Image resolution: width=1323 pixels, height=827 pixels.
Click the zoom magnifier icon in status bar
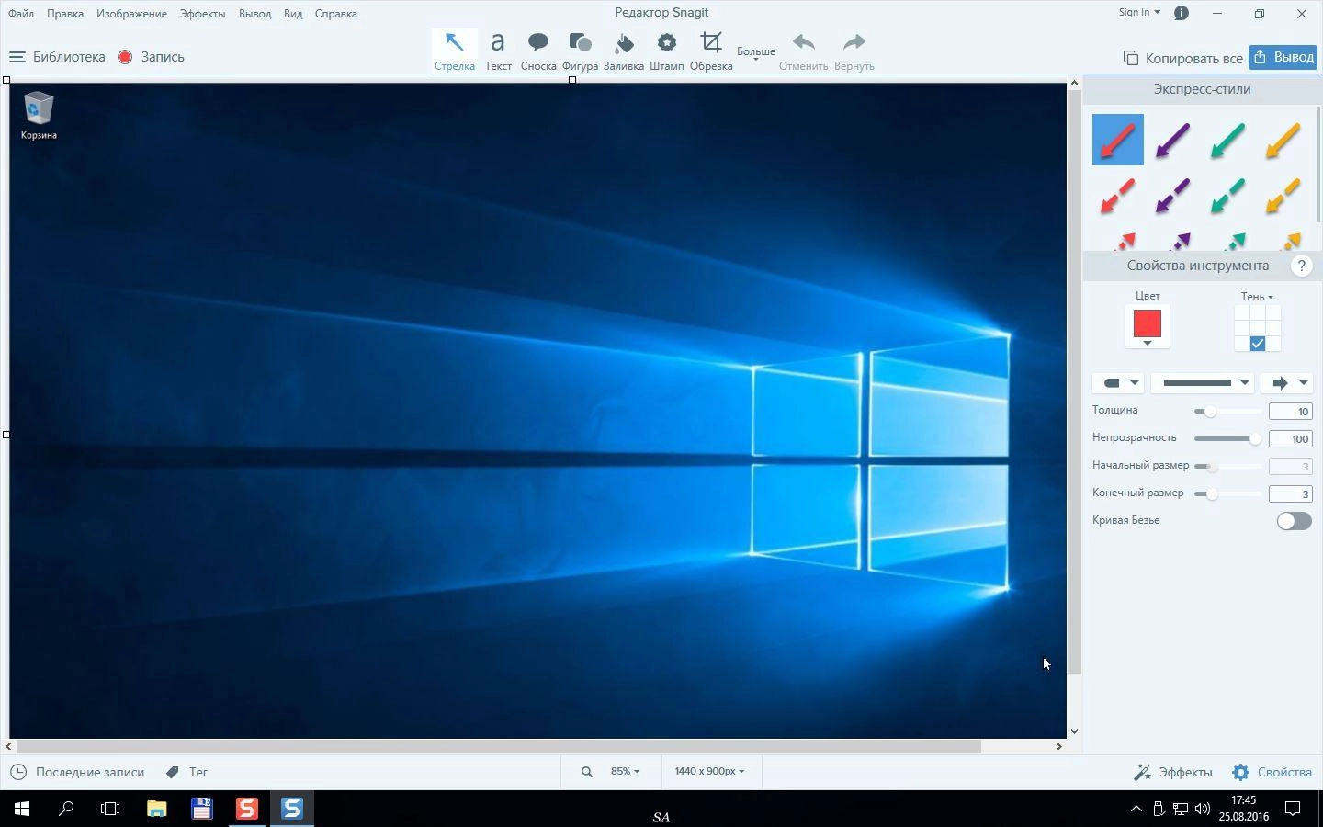[587, 772]
